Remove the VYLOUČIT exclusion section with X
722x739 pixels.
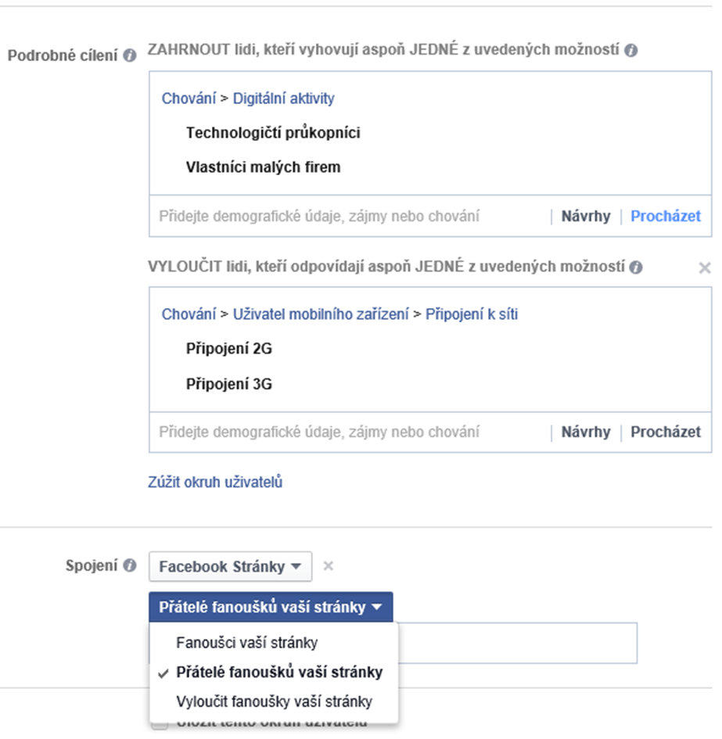tap(705, 267)
